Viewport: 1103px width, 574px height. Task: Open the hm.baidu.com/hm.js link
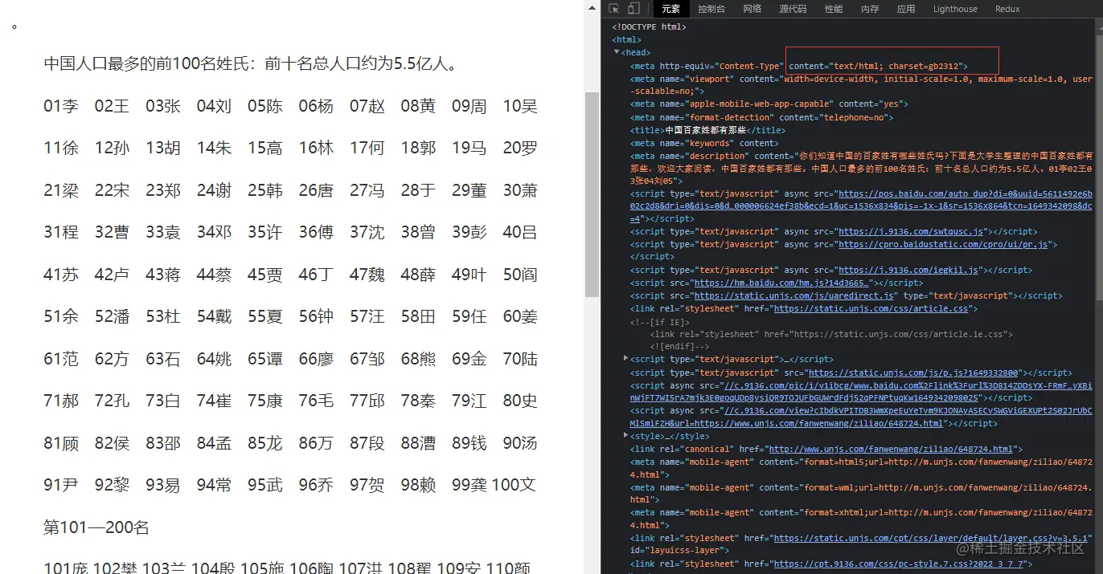click(x=781, y=283)
